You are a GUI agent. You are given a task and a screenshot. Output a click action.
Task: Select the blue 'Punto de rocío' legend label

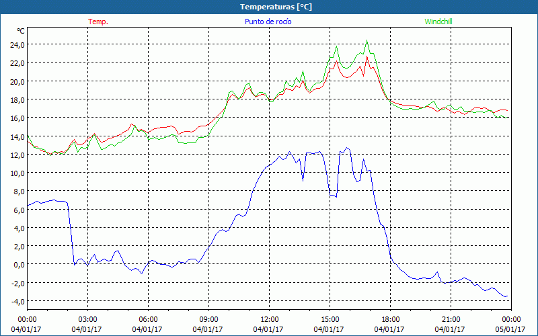[x=268, y=22]
